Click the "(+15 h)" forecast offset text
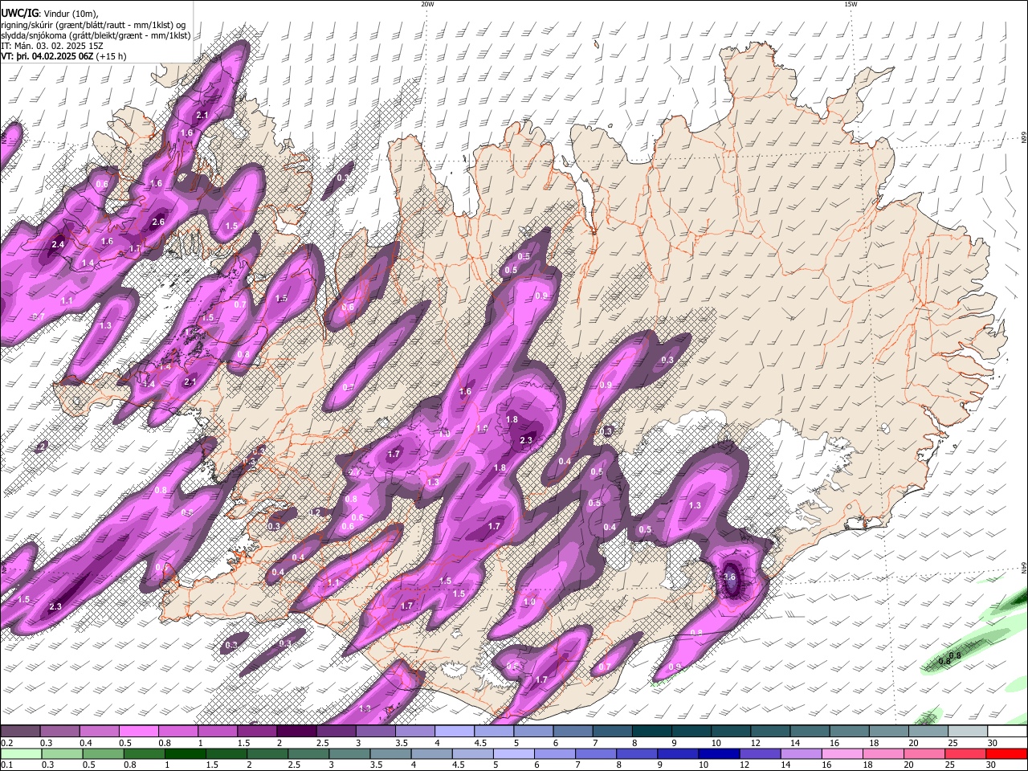 (x=111, y=56)
